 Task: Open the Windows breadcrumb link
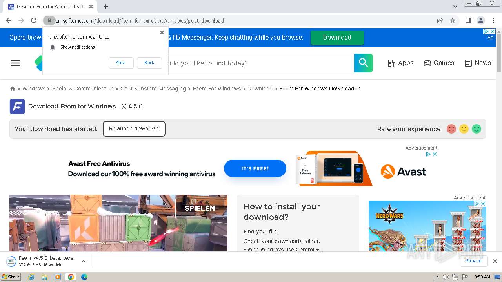click(34, 89)
